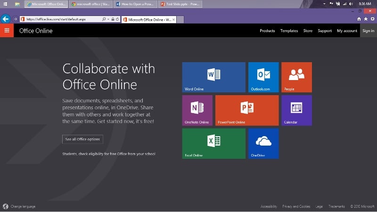Open My account menu item
377x212 pixels.
(347, 31)
